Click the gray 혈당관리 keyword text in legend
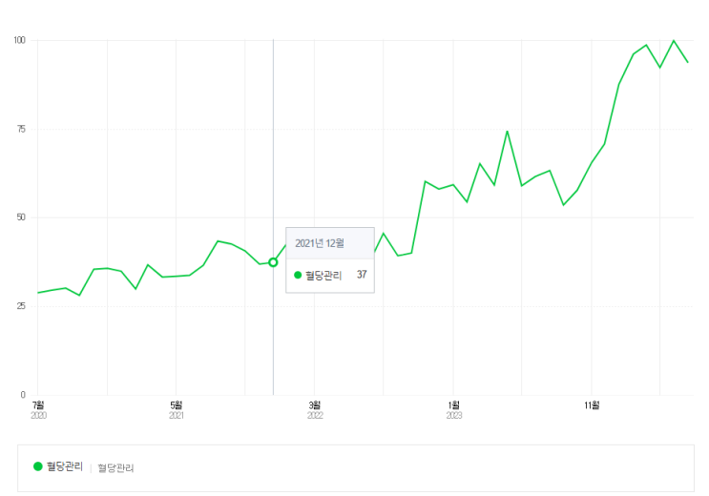Screen dimensions: 709x496 (115, 467)
